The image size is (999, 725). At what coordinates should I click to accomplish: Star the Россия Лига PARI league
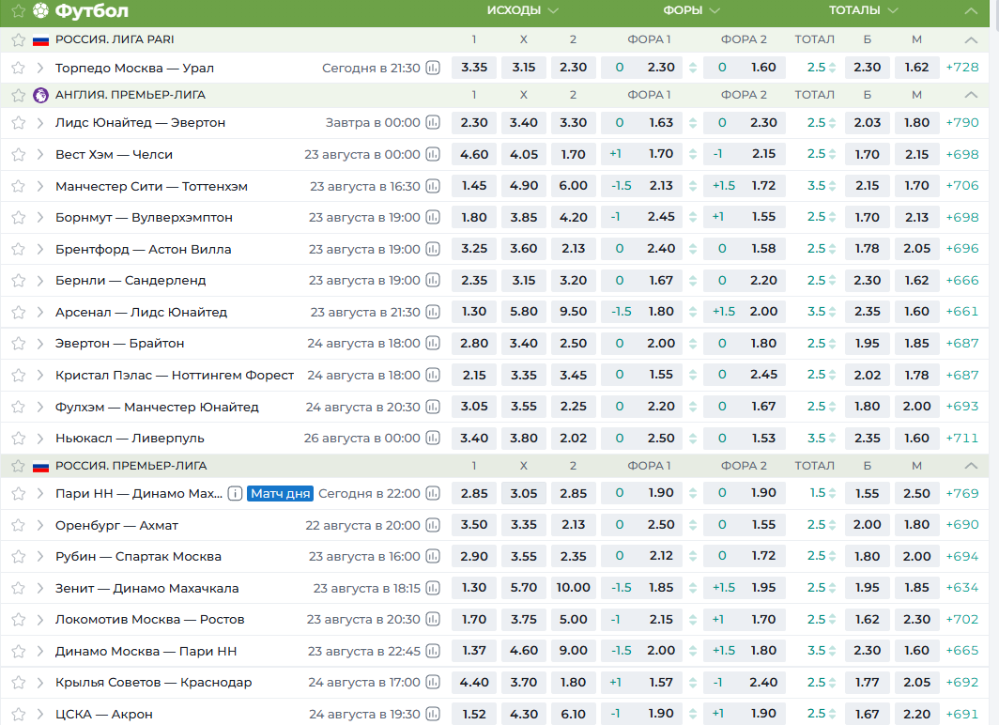[19, 39]
